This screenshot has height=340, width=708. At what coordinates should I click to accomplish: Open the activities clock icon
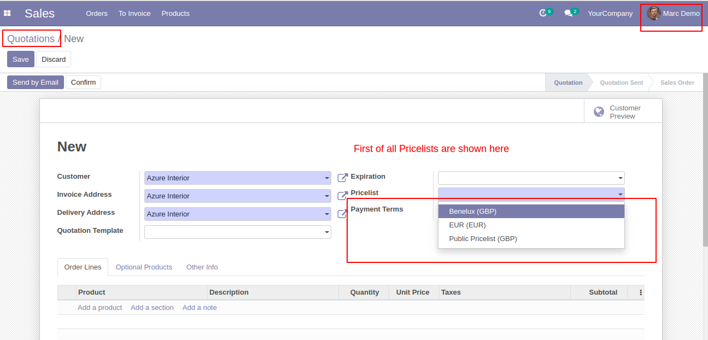[543, 13]
